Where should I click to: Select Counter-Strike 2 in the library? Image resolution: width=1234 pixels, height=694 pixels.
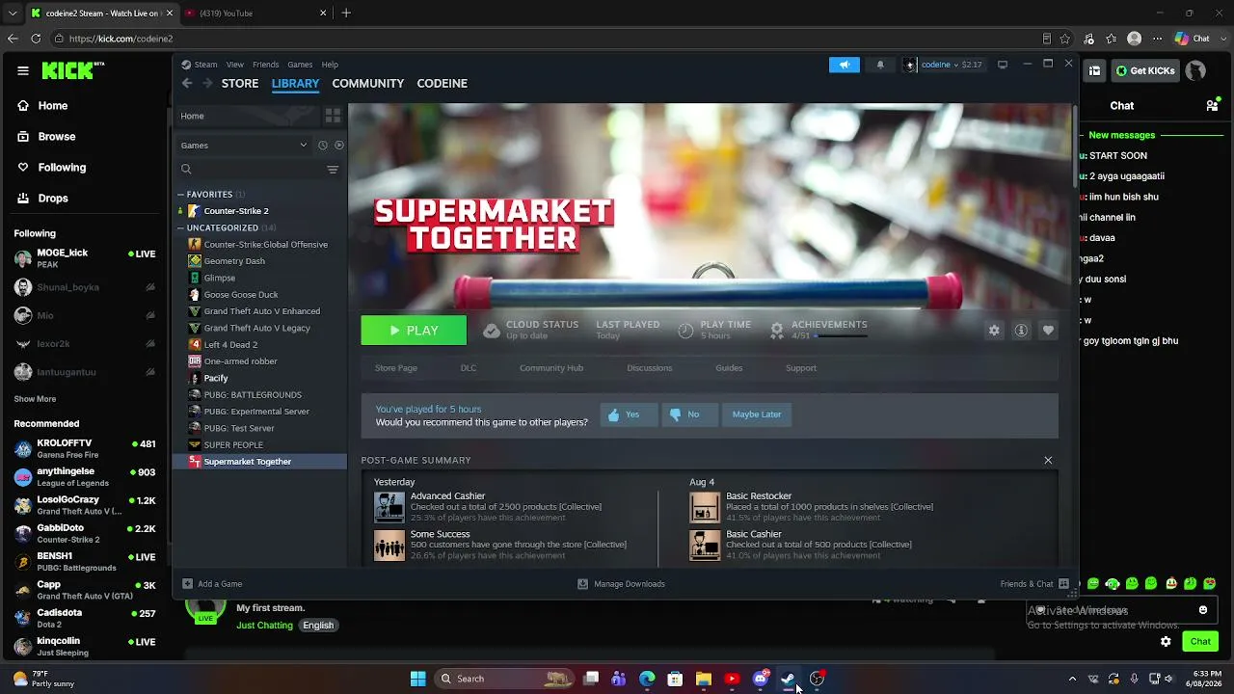pos(236,211)
